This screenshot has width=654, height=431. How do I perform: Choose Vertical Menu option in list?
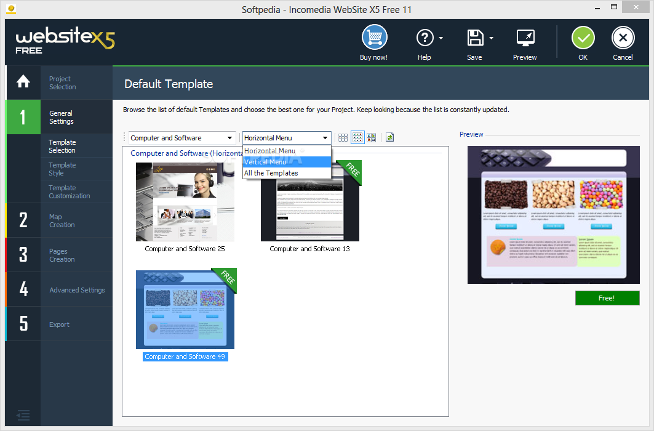coord(287,162)
